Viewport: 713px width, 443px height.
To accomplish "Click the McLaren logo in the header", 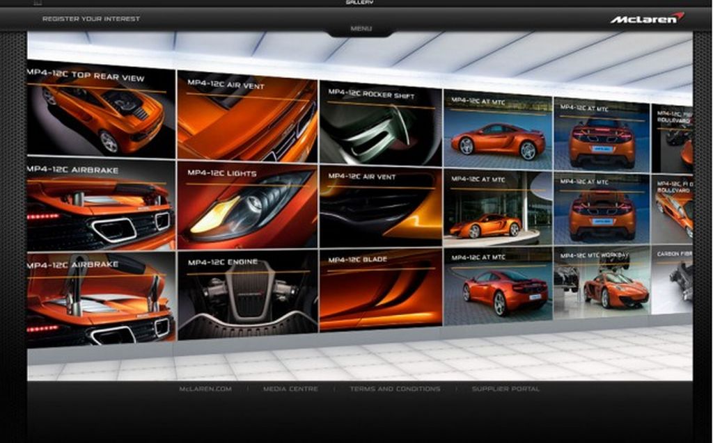I will click(647, 18).
